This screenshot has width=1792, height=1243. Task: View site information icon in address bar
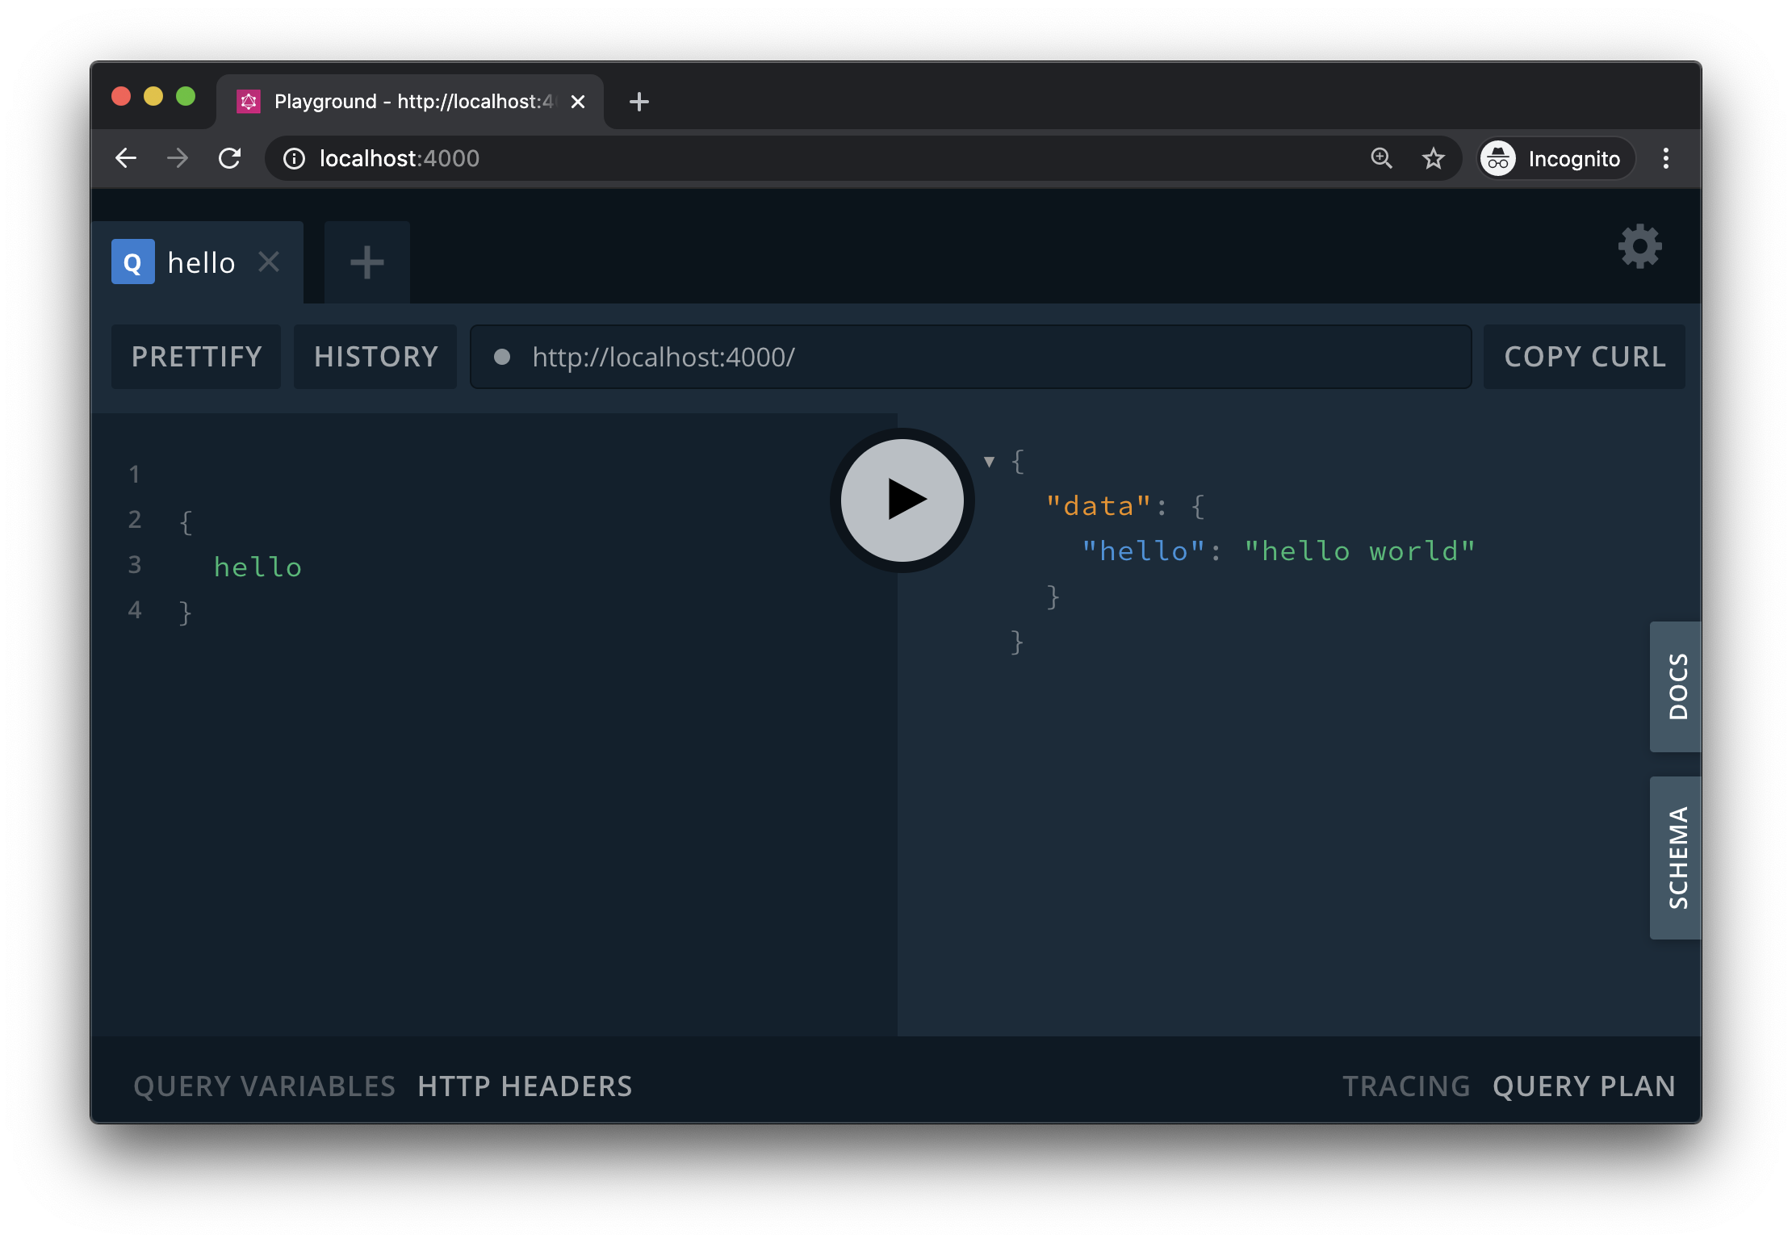(x=294, y=158)
